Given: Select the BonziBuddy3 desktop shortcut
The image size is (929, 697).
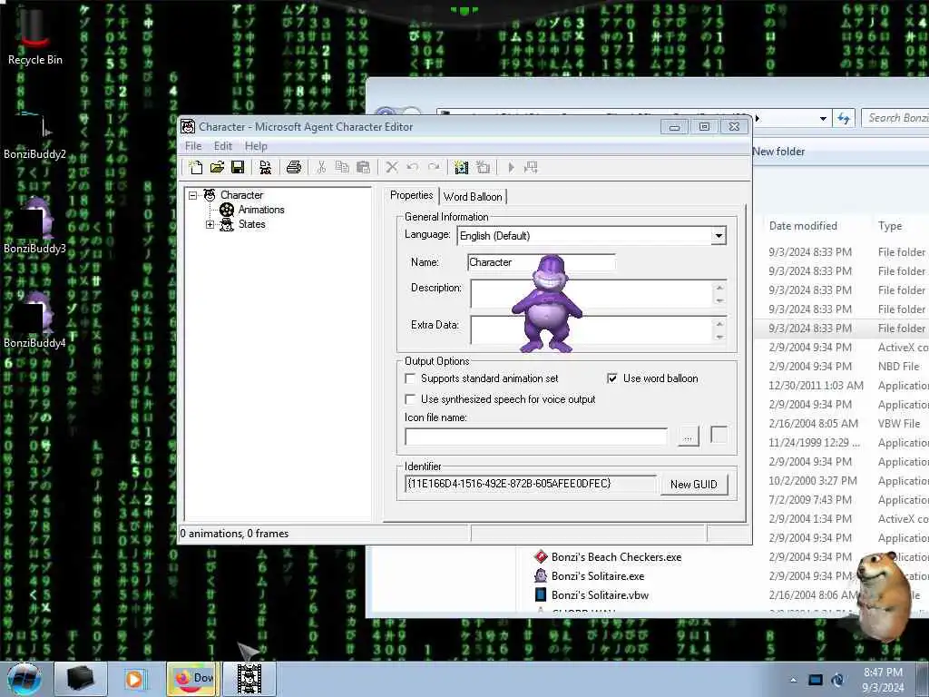Looking at the screenshot, I should click(x=35, y=225).
